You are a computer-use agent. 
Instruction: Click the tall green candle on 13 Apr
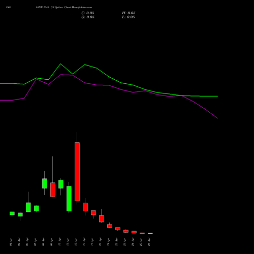coord(69,199)
